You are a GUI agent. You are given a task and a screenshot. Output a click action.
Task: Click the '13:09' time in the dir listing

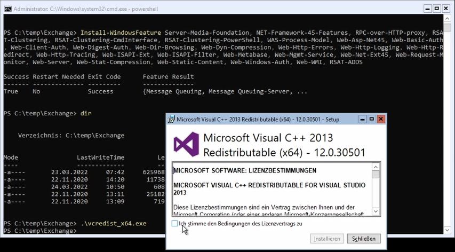115,201
